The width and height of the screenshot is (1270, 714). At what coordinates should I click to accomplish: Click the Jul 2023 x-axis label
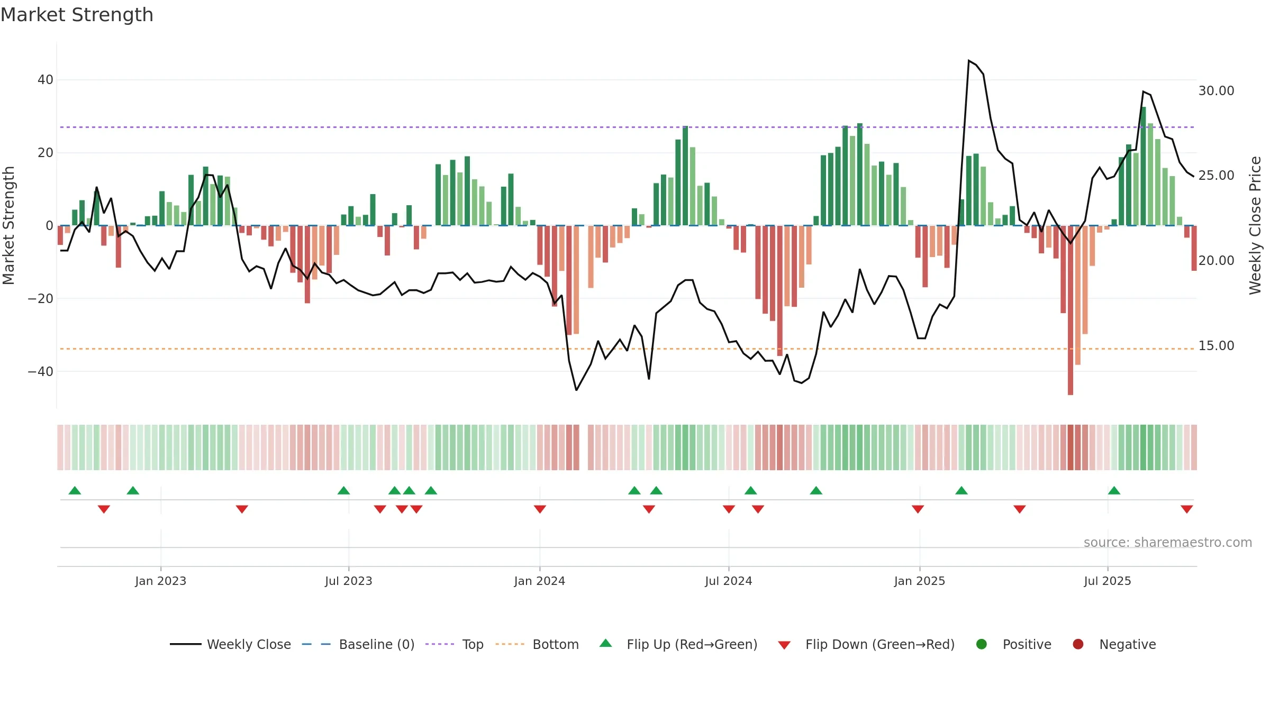(348, 581)
